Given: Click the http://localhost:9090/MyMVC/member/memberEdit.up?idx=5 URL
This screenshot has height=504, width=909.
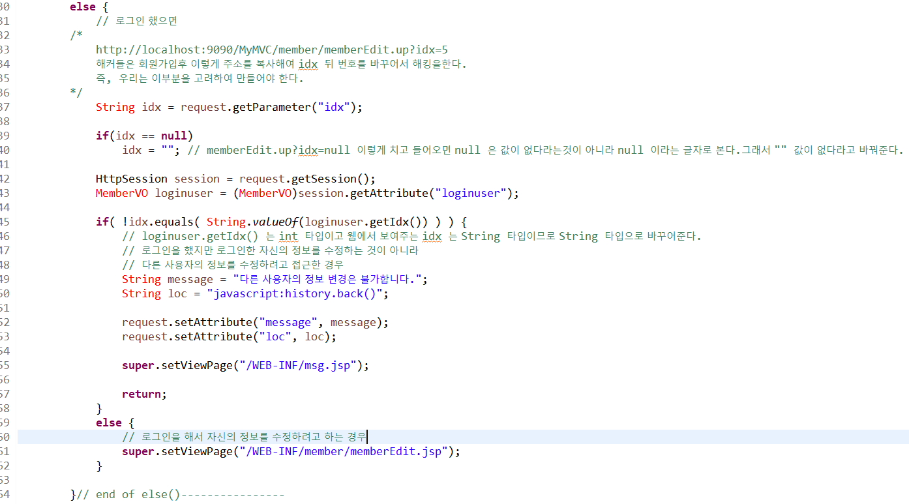Looking at the screenshot, I should 272,50.
